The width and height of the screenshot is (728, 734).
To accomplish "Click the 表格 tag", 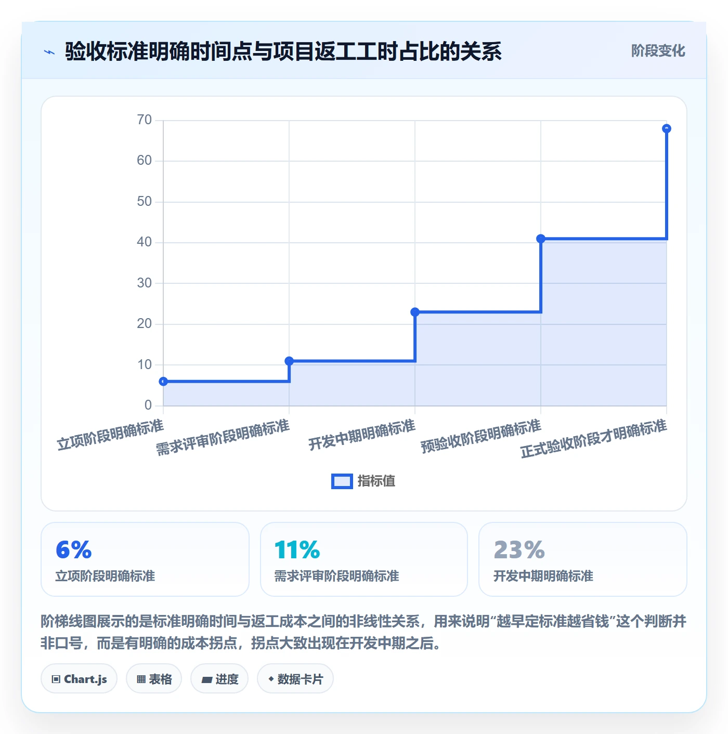I will point(154,679).
